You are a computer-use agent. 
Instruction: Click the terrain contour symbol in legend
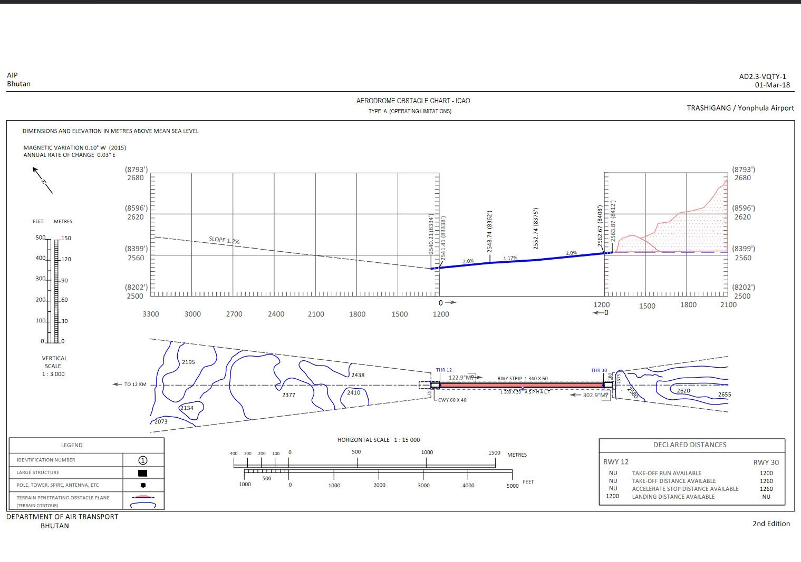[143, 505]
